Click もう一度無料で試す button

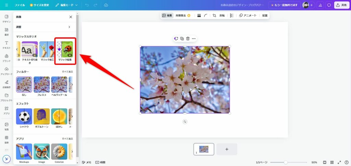pyautogui.click(x=285, y=5)
